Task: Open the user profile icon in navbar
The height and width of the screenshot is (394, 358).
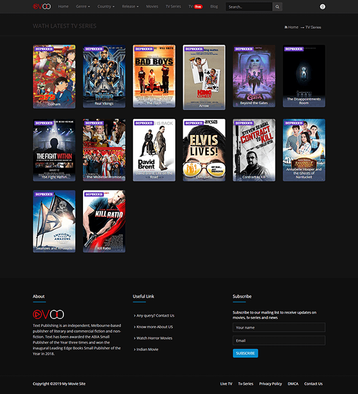Action: pyautogui.click(x=322, y=7)
